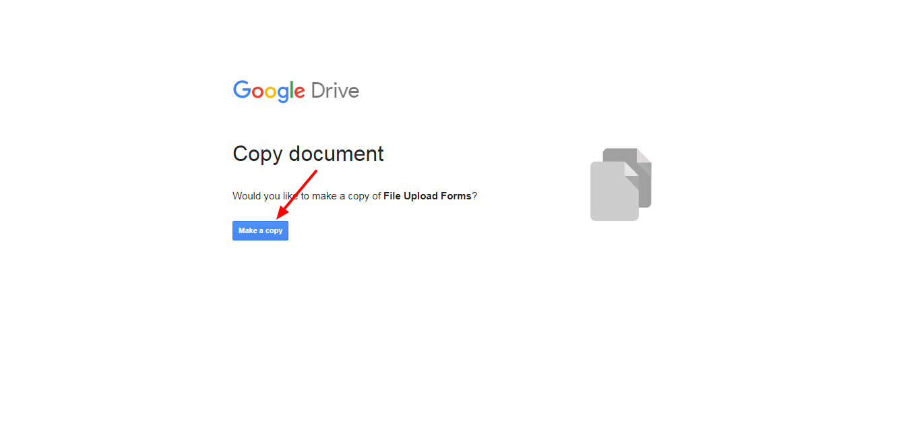Screen dimensions: 905x421
Task: Click the blue capital G in Google logo
Action: click(x=242, y=90)
